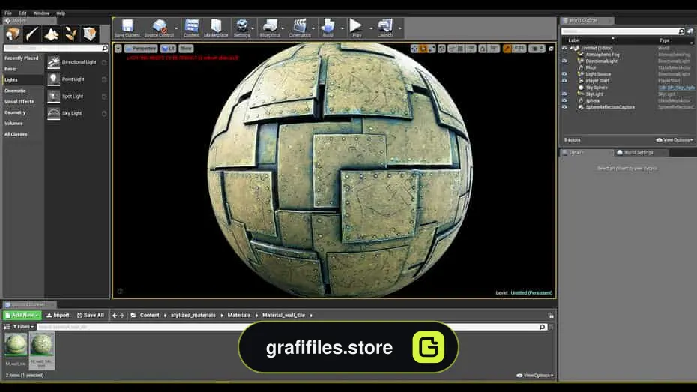Viewport: 697px width, 392px height.
Task: Open the Window menu
Action: [x=41, y=13]
